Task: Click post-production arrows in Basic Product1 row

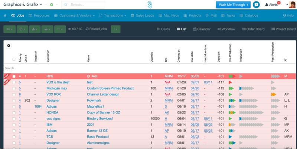Action: 275,137
